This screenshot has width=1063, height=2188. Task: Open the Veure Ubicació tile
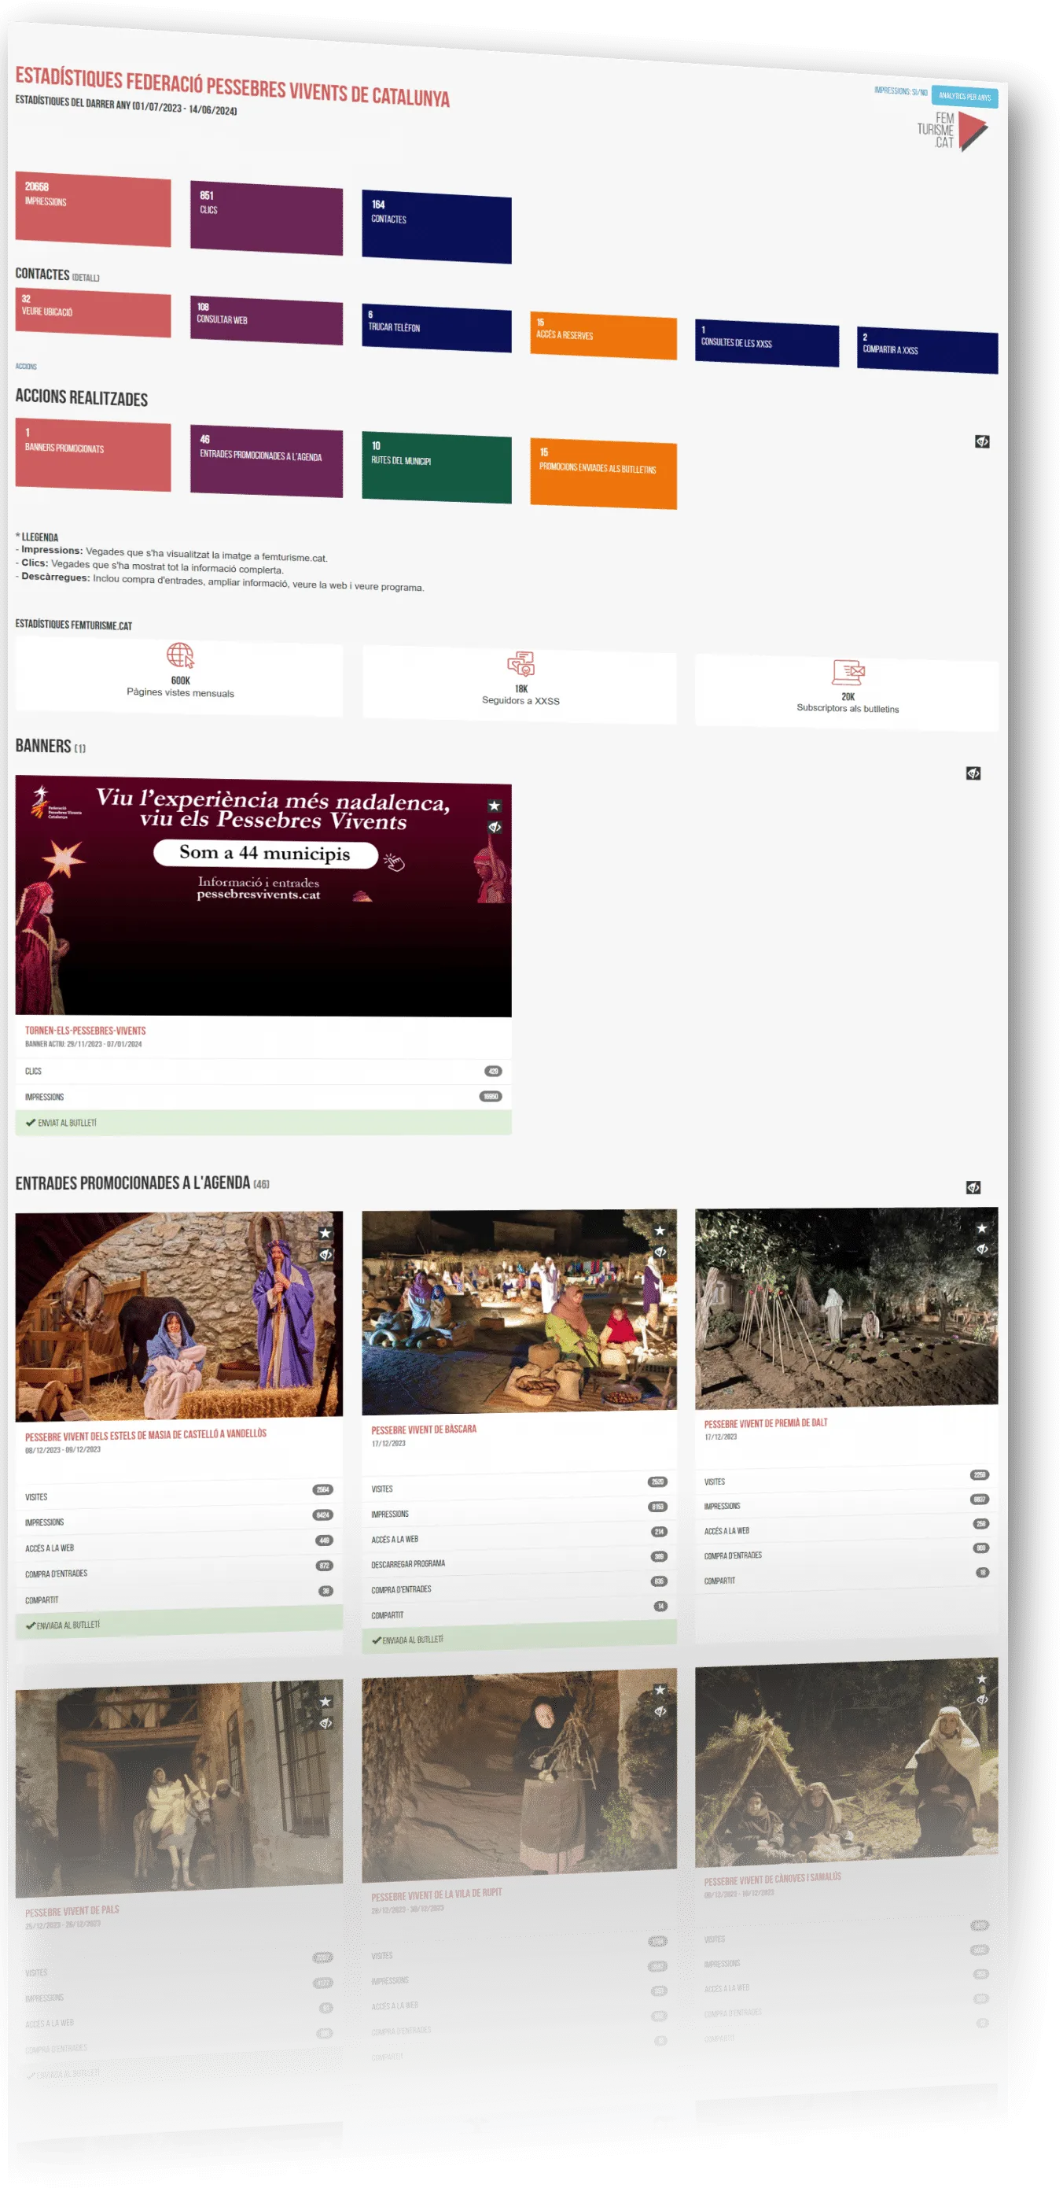tap(94, 312)
